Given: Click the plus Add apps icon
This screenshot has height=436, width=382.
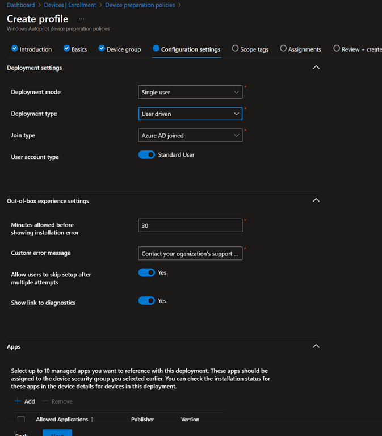Looking at the screenshot, I should (x=18, y=401).
